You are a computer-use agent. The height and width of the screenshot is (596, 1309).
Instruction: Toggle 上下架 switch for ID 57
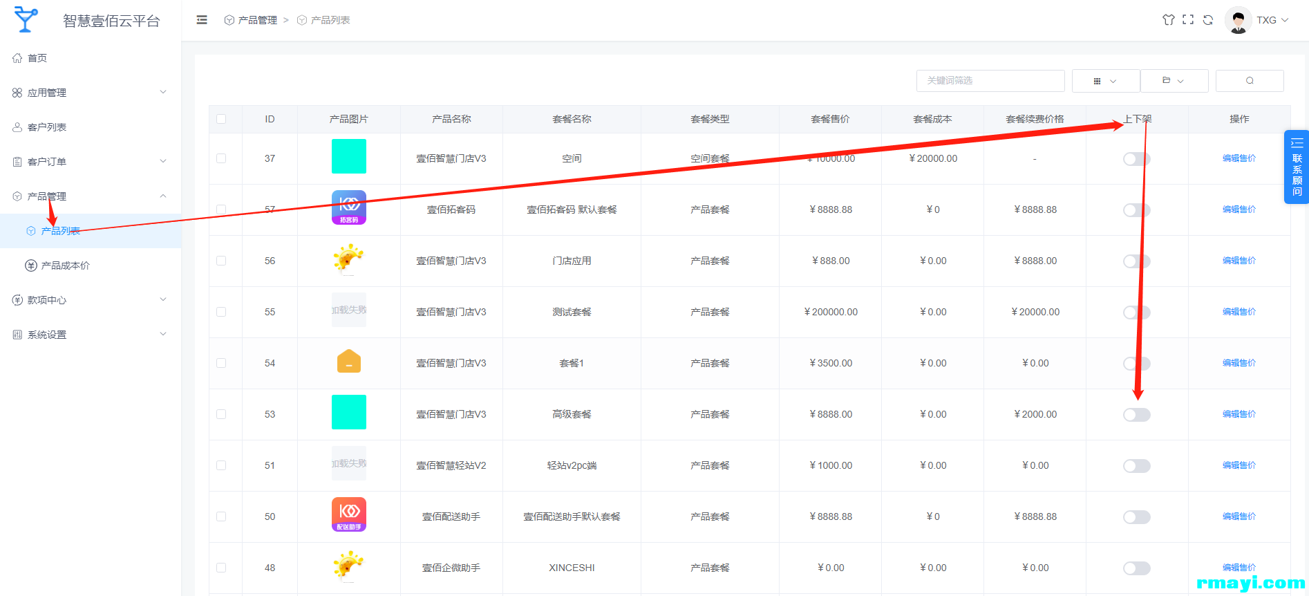tap(1137, 210)
